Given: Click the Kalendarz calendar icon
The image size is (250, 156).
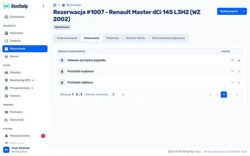Looking at the screenshot, I should pyautogui.click(x=6, y=33).
